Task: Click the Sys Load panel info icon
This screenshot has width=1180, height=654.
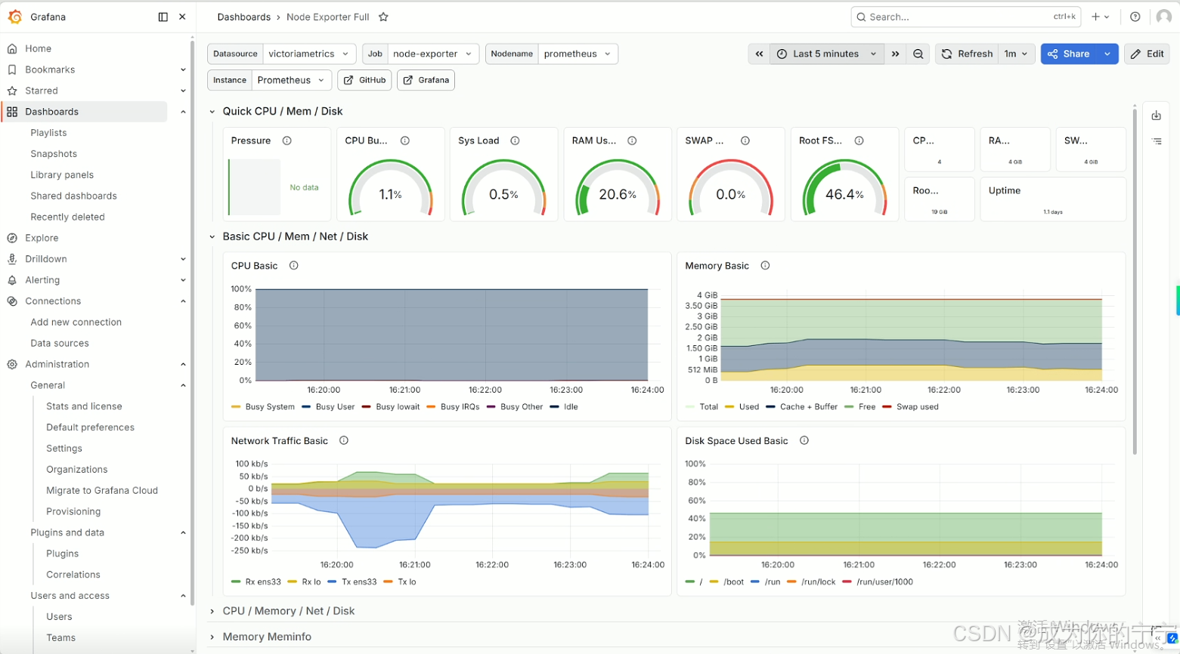Action: tap(515, 140)
